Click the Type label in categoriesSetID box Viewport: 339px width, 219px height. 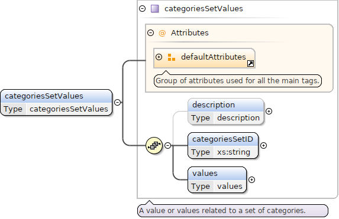[x=201, y=152]
